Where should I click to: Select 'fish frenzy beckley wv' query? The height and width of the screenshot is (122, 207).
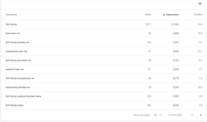point(17,42)
